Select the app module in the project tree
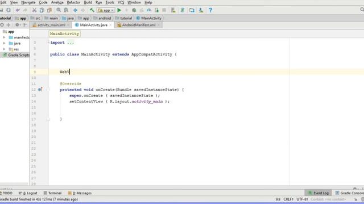364x204 pixels. tap(9, 32)
